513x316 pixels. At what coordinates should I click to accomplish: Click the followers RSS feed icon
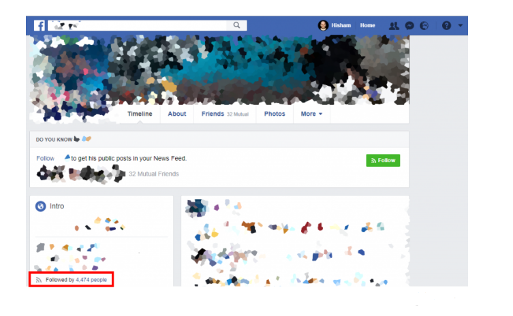pyautogui.click(x=39, y=280)
